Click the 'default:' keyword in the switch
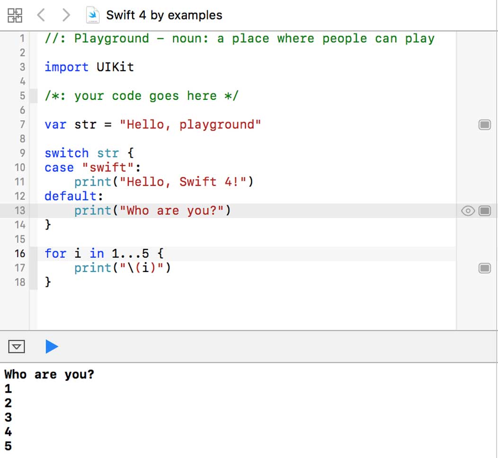498x458 pixels. (73, 196)
